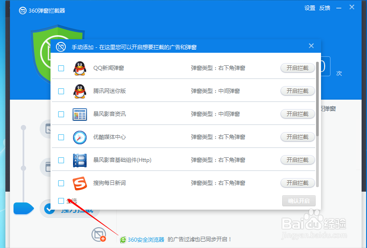Click the 暴风影音资讯 news grid icon
This screenshot has height=248, width=367.
coord(80,114)
